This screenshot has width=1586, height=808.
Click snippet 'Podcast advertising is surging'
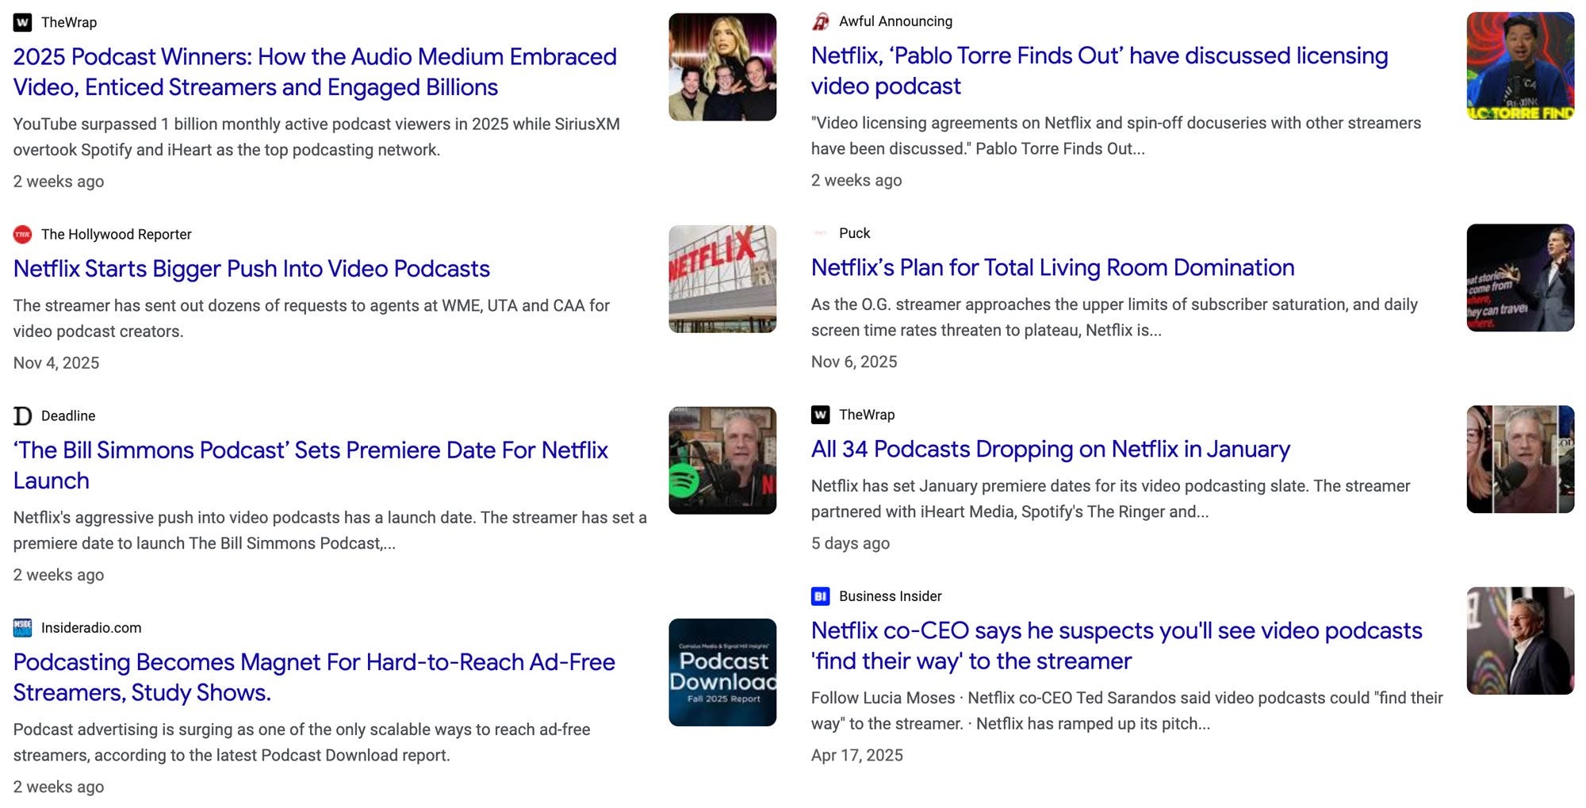point(302,742)
